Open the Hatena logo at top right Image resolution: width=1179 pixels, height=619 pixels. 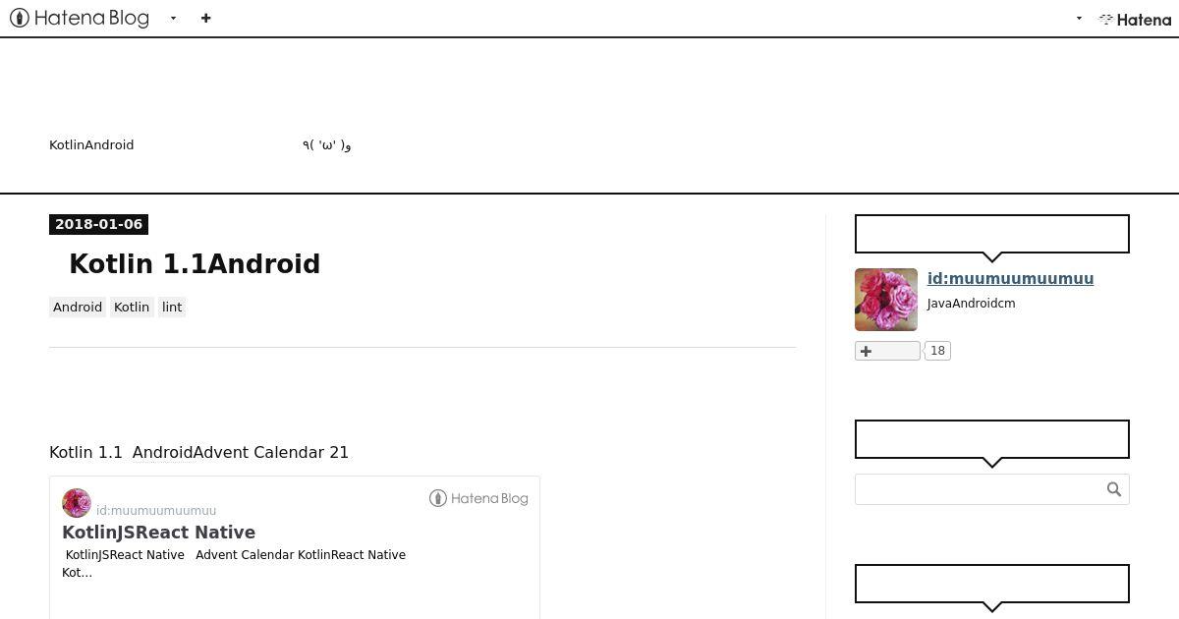pyautogui.click(x=1135, y=19)
